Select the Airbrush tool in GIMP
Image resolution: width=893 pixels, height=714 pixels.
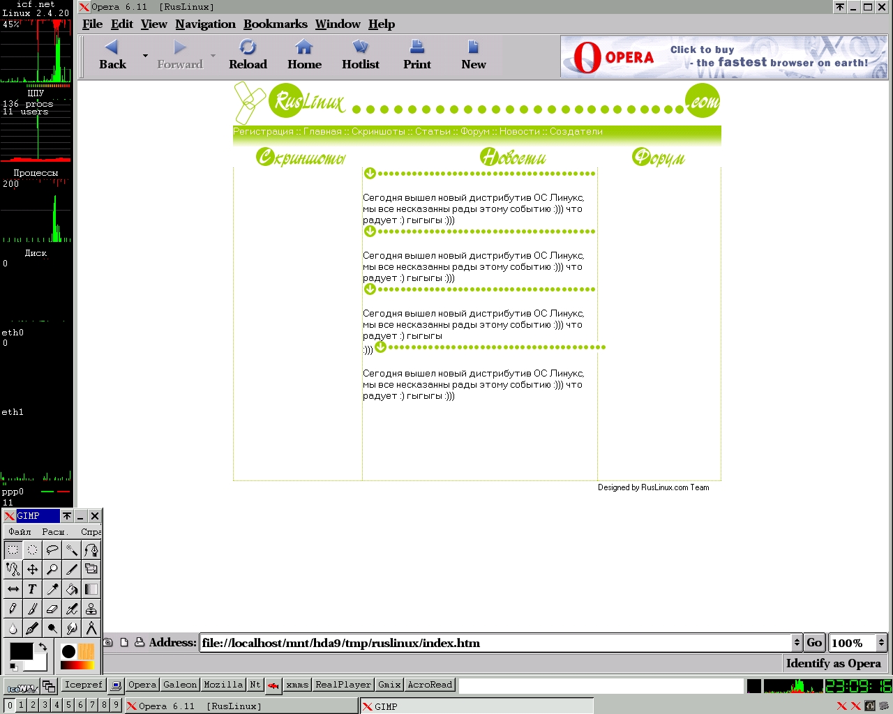pos(71,609)
